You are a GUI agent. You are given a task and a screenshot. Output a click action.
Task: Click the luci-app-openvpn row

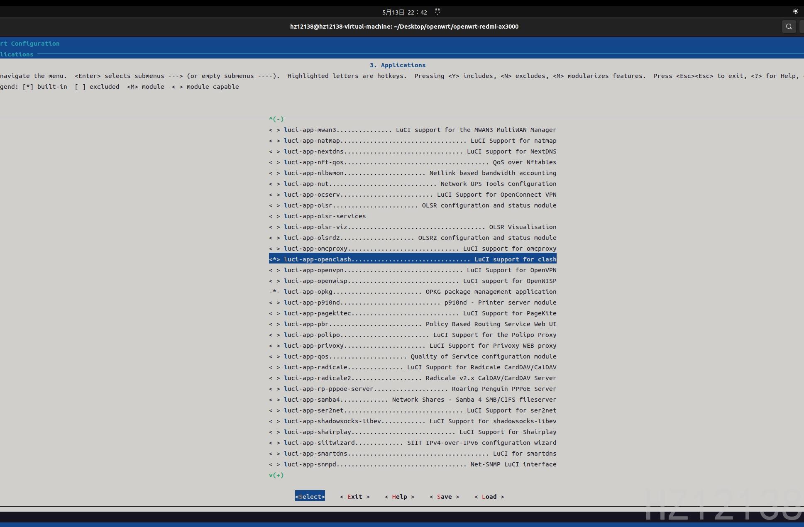coord(413,270)
